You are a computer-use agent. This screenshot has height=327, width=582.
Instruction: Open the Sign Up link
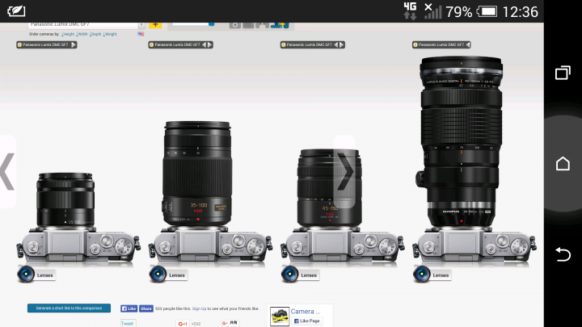(x=199, y=308)
